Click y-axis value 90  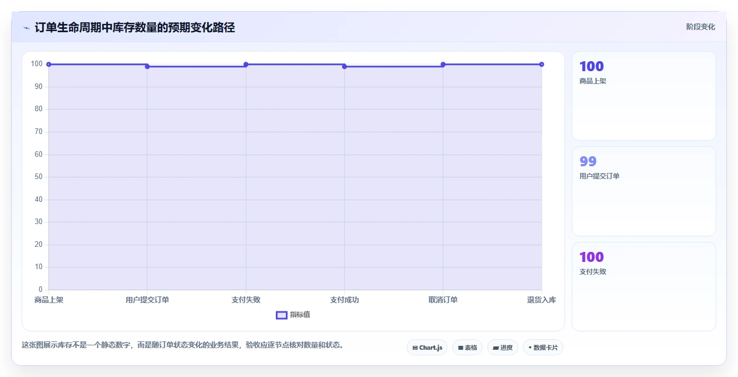coord(38,87)
